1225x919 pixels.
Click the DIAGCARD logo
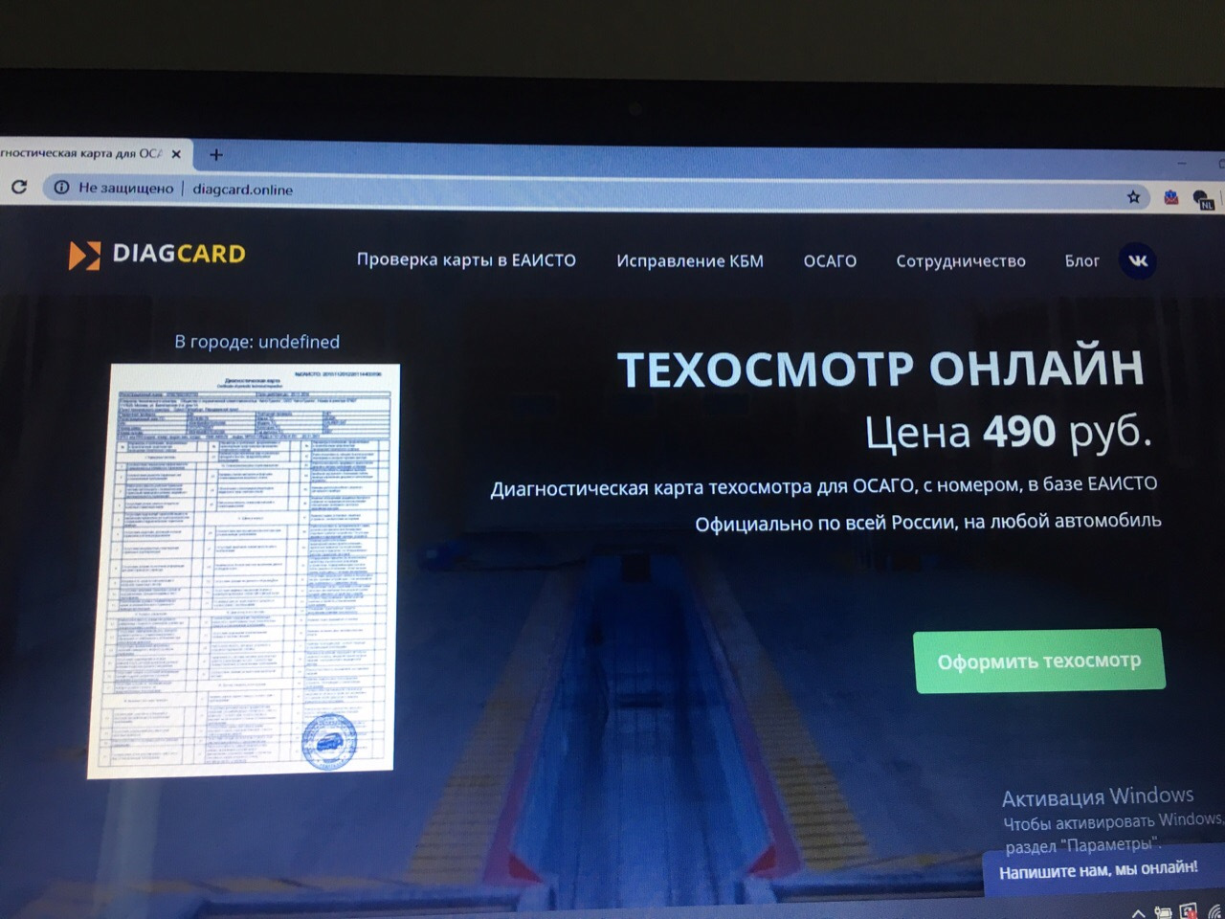coord(157,255)
